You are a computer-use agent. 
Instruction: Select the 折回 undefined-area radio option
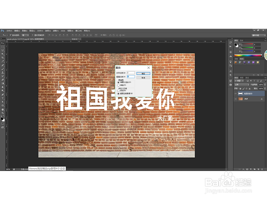[118, 91]
